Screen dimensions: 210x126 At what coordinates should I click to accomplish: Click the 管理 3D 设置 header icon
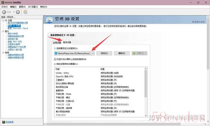click(49, 20)
